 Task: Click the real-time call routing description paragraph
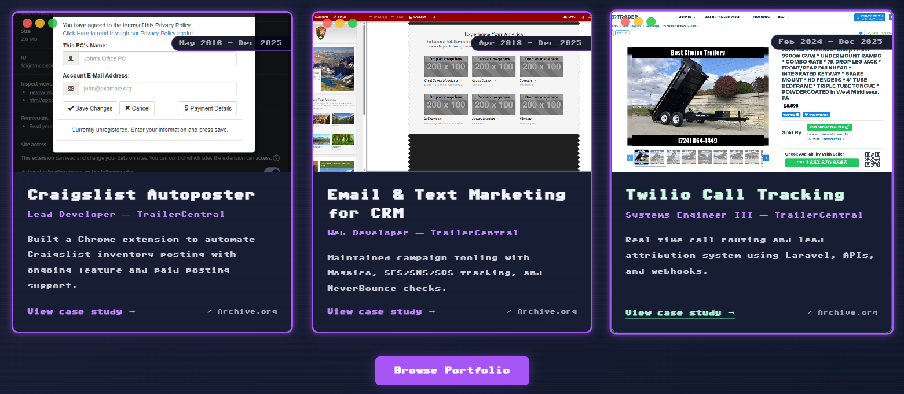749,255
